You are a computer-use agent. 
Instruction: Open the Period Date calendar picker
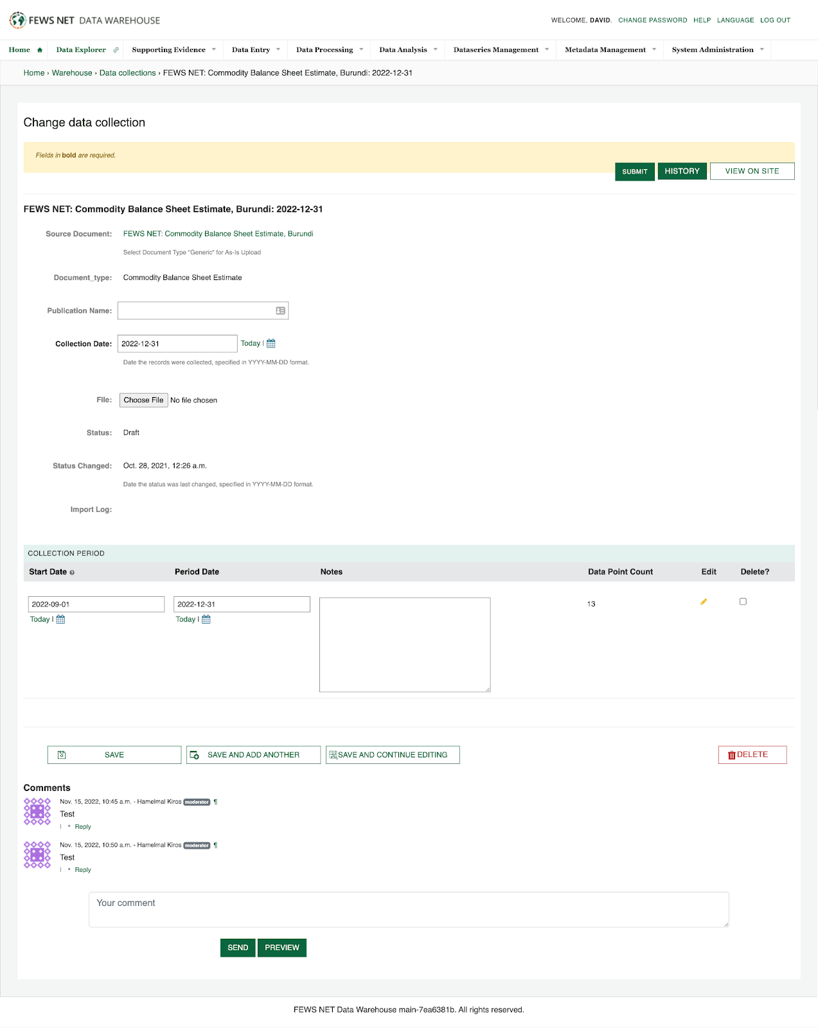pos(206,619)
